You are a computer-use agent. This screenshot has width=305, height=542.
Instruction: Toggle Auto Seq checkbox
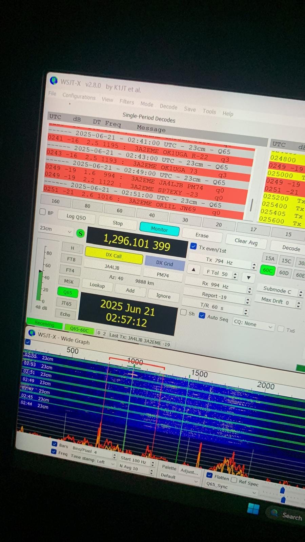[202, 315]
